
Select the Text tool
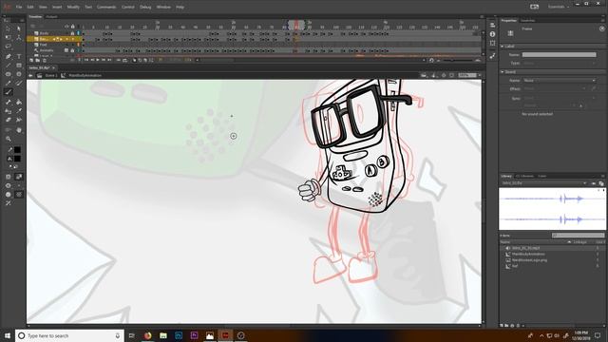tap(19, 57)
